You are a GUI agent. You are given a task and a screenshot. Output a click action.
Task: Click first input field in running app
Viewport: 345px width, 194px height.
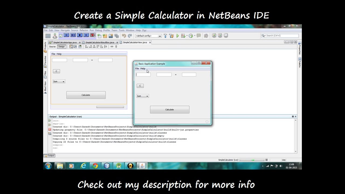click(x=143, y=75)
